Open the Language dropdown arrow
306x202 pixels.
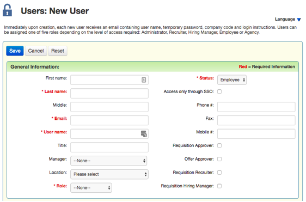299,20
